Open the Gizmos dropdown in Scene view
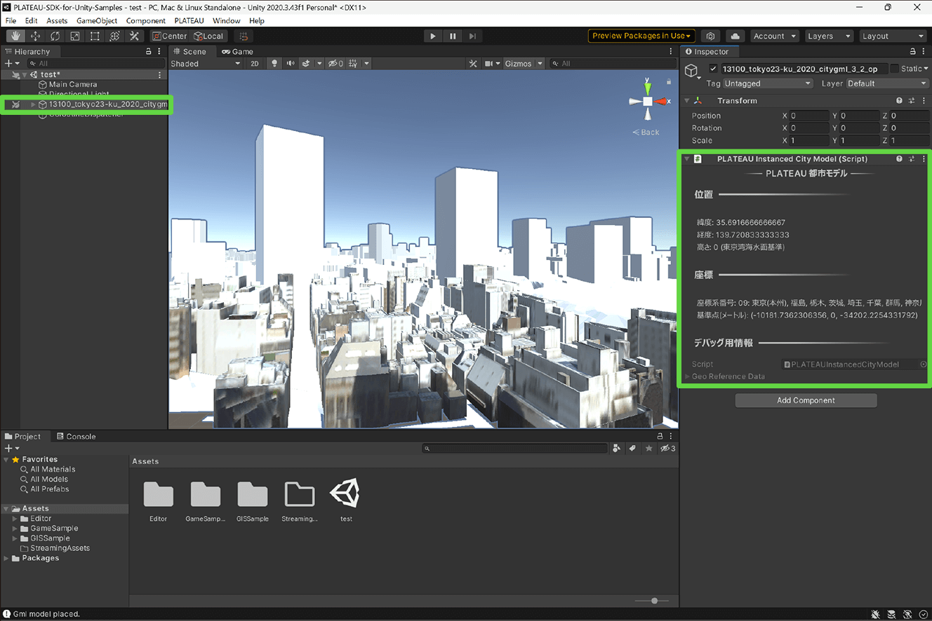932x621 pixels. click(x=523, y=63)
